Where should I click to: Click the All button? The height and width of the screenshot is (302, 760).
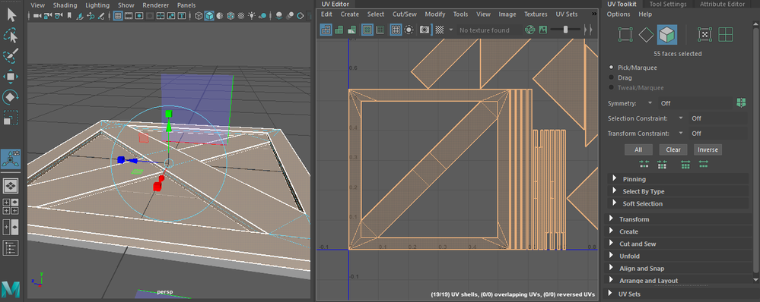[x=638, y=149]
